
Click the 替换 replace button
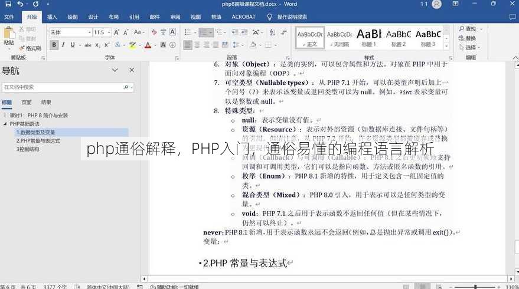click(x=468, y=38)
